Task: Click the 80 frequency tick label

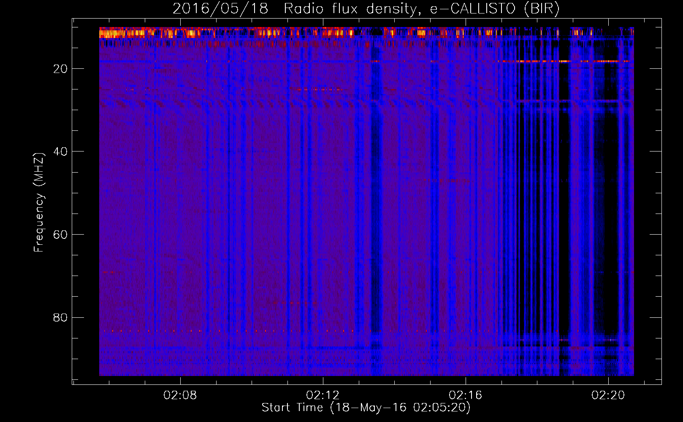Action: point(60,317)
